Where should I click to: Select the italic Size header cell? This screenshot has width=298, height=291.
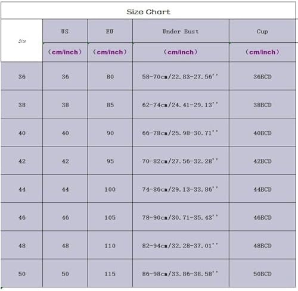point(21,40)
